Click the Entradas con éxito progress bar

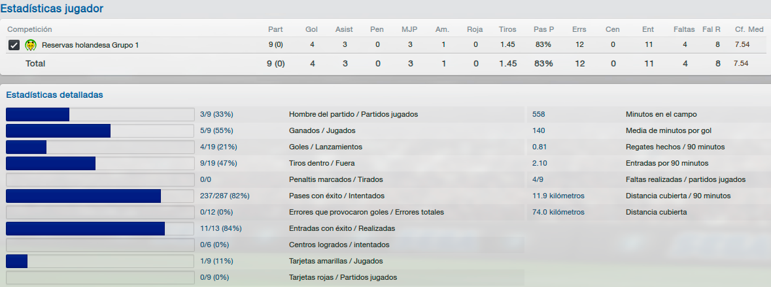(100, 228)
